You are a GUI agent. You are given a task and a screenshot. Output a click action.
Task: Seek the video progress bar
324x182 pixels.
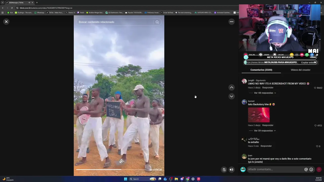pos(112,170)
